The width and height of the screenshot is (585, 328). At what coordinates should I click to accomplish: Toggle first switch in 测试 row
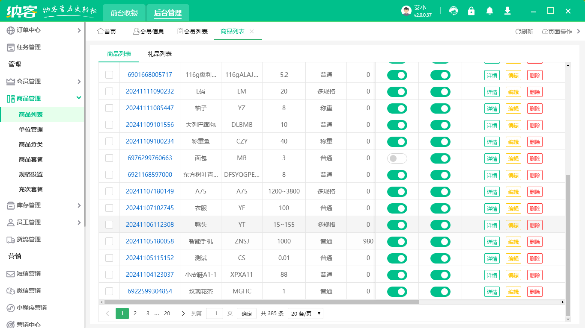click(x=397, y=258)
